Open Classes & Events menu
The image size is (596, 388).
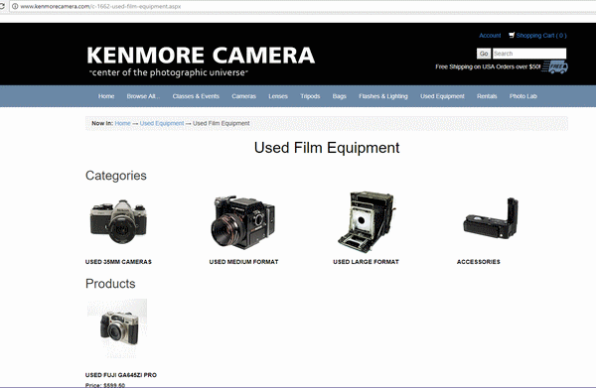point(196,96)
